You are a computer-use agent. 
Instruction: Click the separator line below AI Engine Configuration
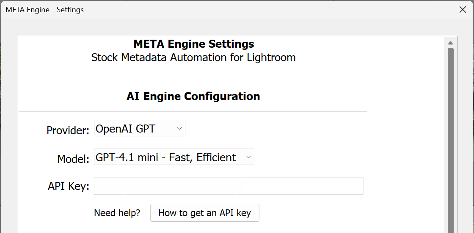click(193, 111)
